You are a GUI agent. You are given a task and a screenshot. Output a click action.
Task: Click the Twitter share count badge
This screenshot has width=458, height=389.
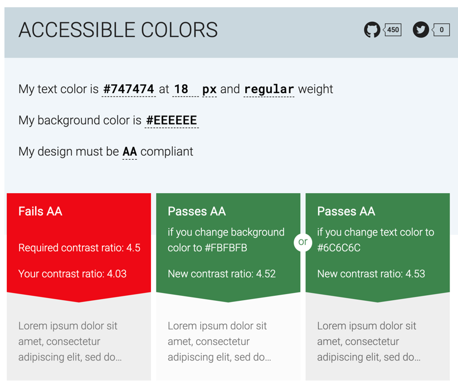tap(441, 30)
